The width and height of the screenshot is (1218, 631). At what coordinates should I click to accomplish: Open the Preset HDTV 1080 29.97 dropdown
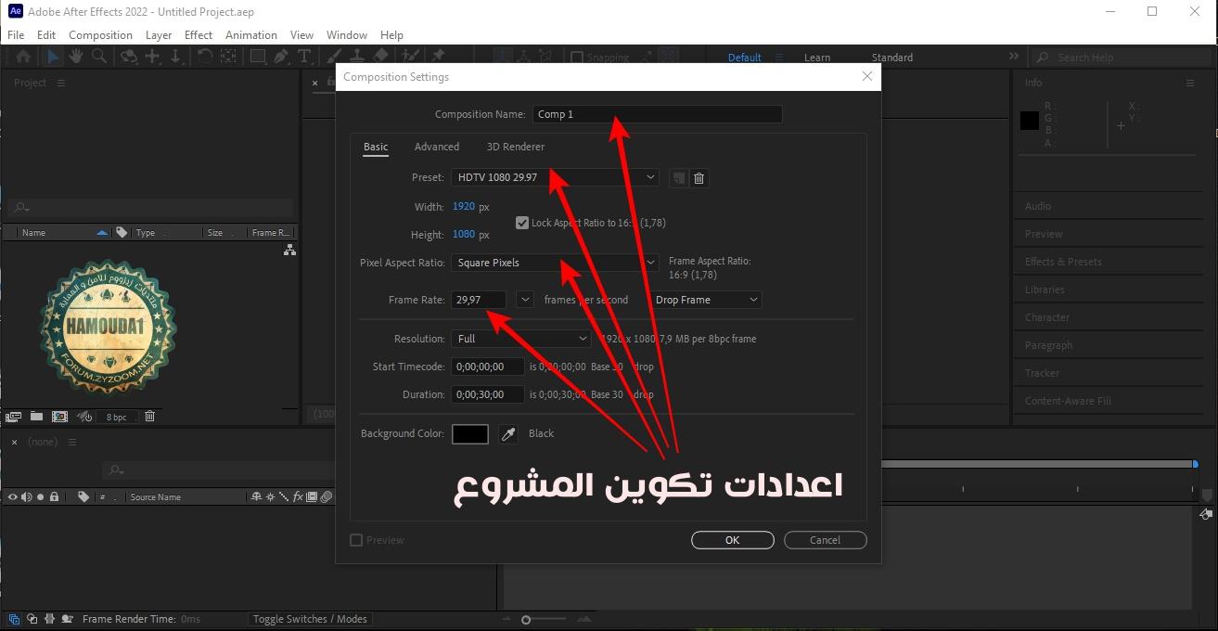click(556, 177)
